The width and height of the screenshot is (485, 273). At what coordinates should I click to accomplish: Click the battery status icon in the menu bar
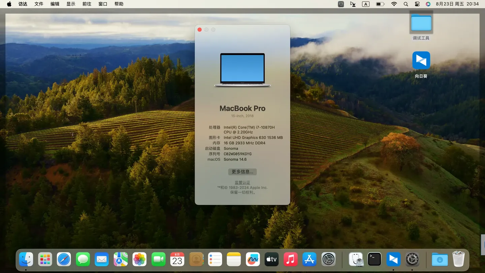coord(380,4)
